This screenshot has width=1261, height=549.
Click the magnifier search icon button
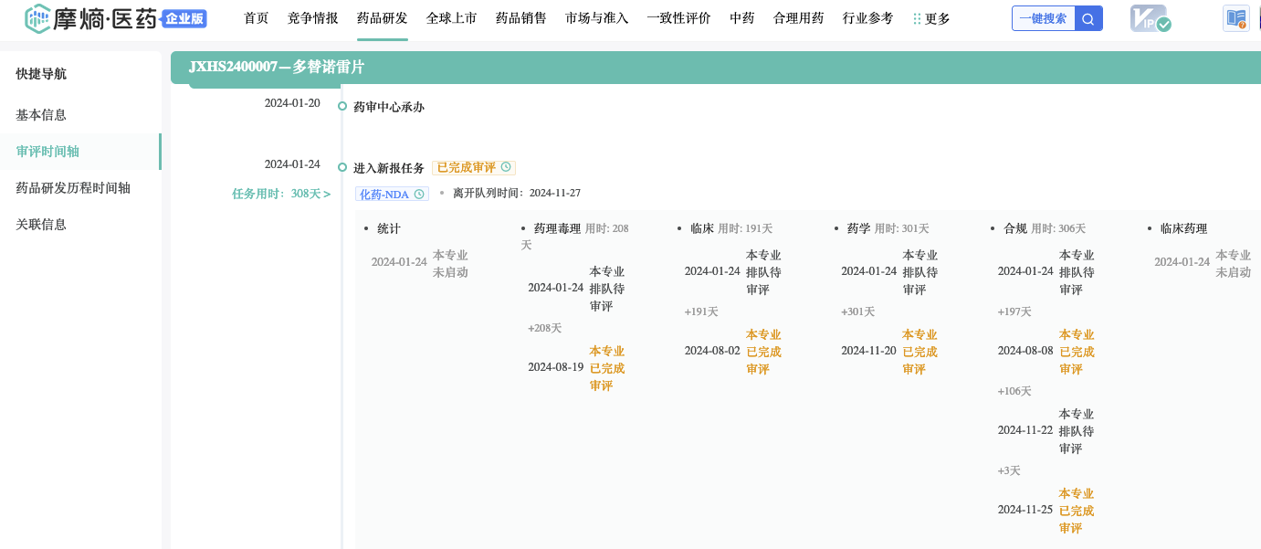[1088, 18]
